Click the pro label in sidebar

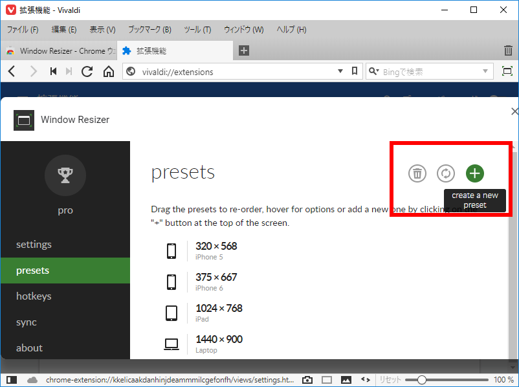tap(65, 210)
